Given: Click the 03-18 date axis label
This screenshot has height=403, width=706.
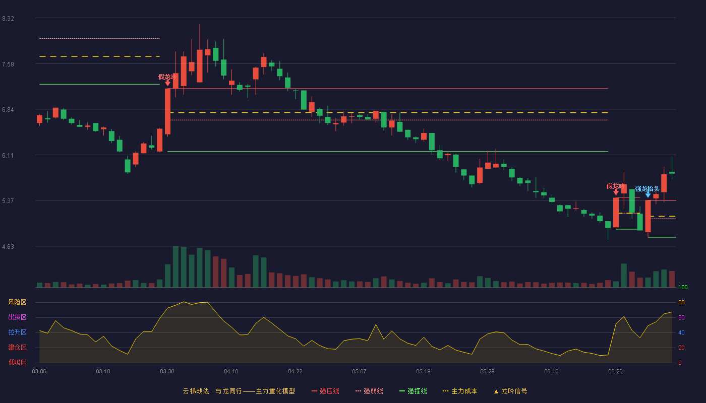Looking at the screenshot, I should tap(103, 371).
